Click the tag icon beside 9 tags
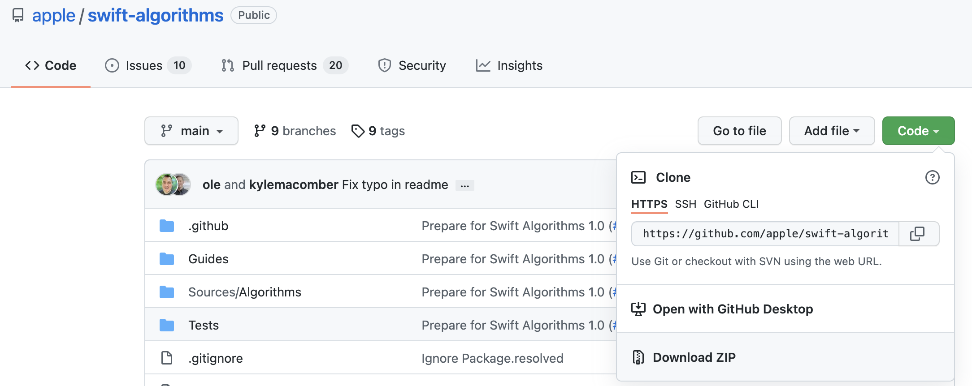 pyautogui.click(x=358, y=131)
